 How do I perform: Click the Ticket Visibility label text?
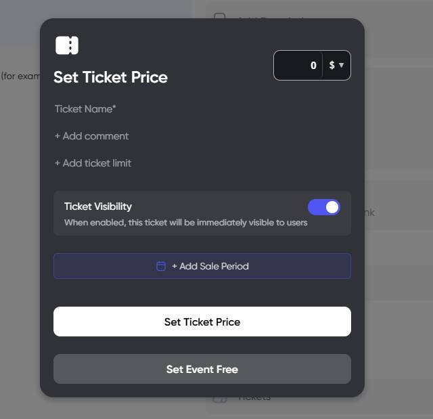pyautogui.click(x=98, y=206)
